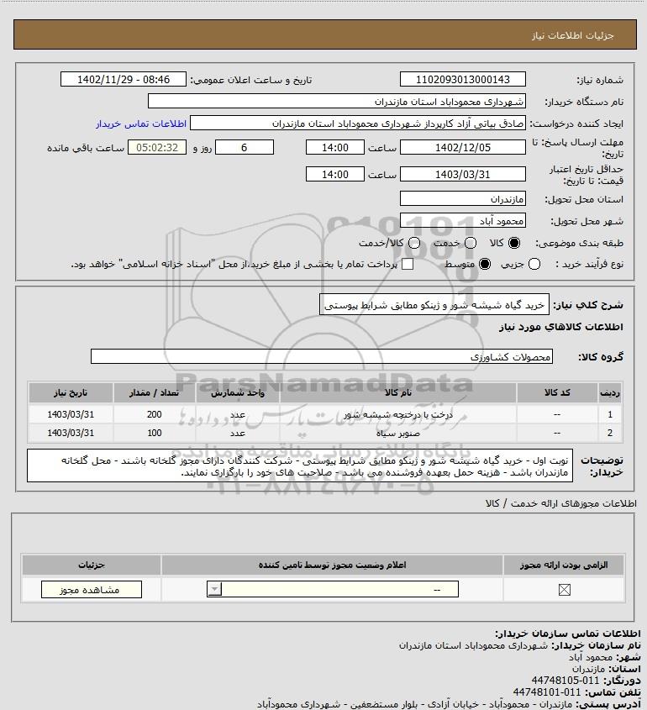Click the need date cell in row 1
Viewport: 647px width, 710px height.
(71, 414)
